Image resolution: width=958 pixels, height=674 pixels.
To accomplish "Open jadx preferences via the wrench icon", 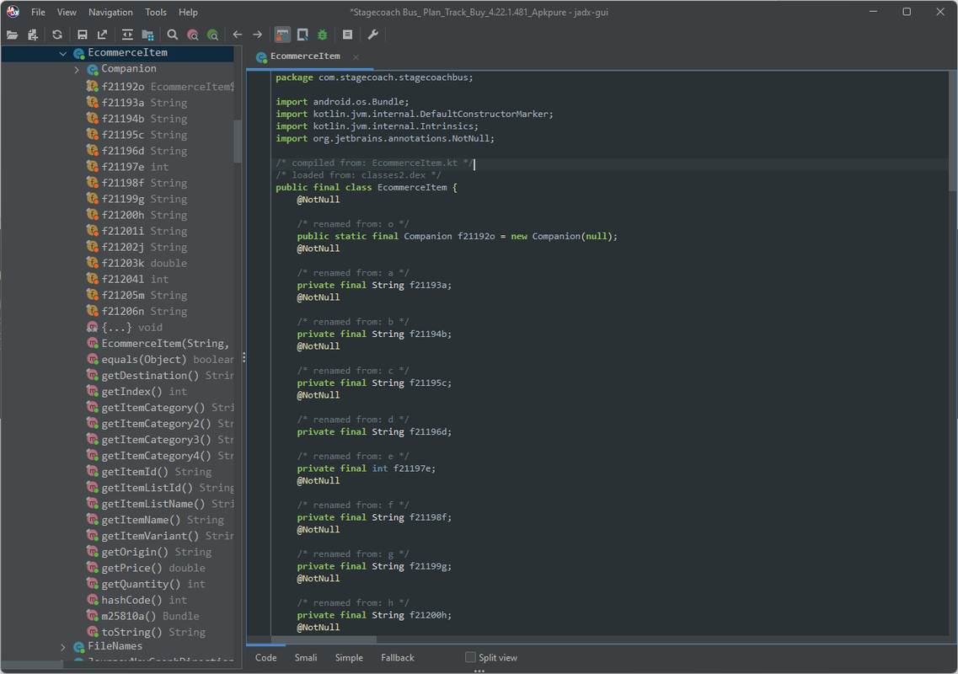I will pyautogui.click(x=372, y=34).
